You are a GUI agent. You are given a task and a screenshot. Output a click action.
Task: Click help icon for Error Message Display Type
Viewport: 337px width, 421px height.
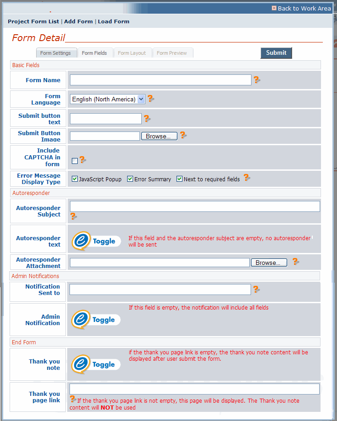(x=247, y=177)
